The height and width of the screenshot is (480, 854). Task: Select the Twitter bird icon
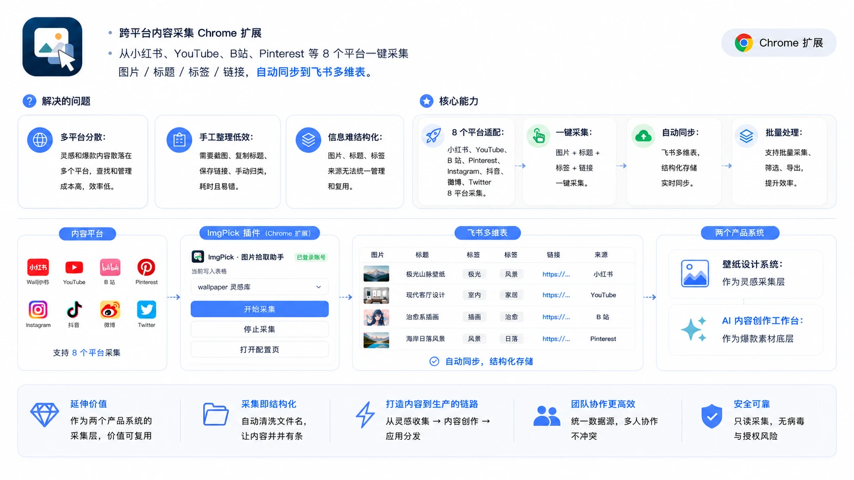(146, 310)
